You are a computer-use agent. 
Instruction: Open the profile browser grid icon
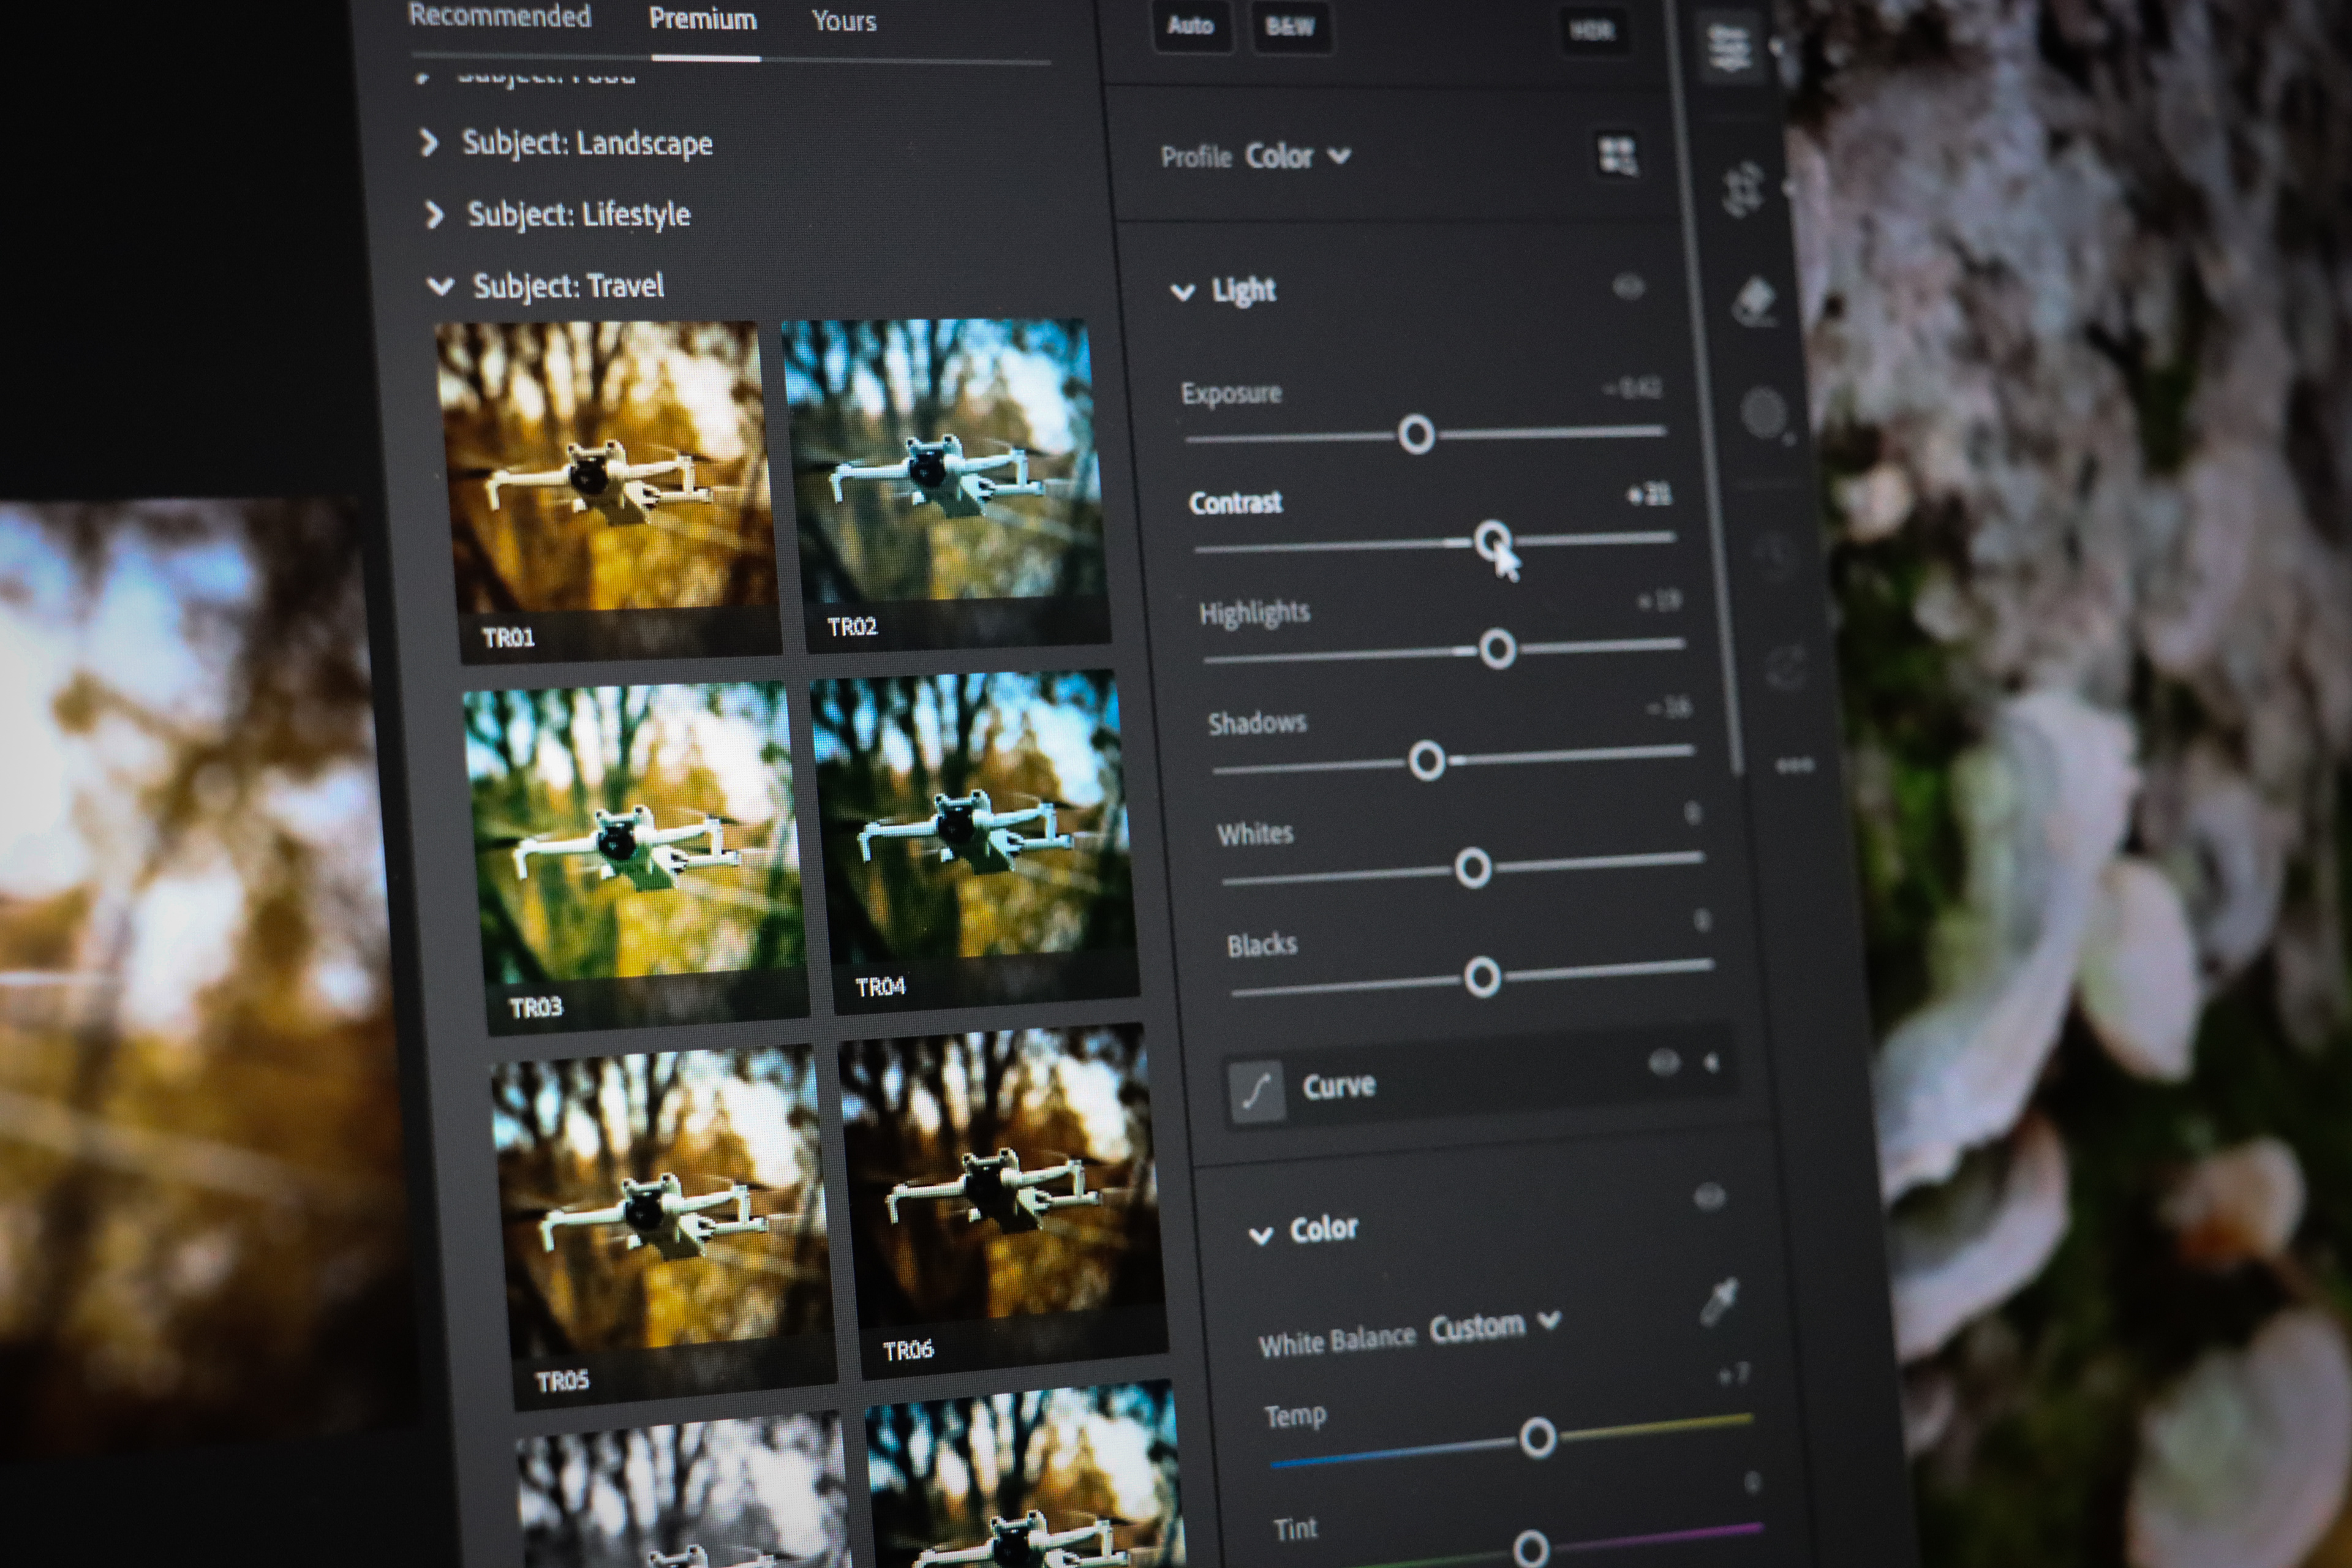coord(1617,155)
